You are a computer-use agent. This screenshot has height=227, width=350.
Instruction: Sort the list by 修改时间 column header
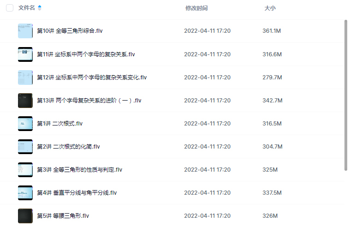point(196,8)
